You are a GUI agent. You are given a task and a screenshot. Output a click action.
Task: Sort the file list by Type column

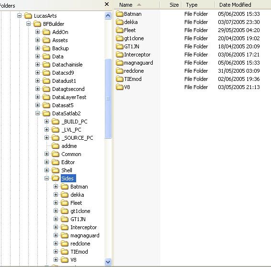pyautogui.click(x=198, y=5)
